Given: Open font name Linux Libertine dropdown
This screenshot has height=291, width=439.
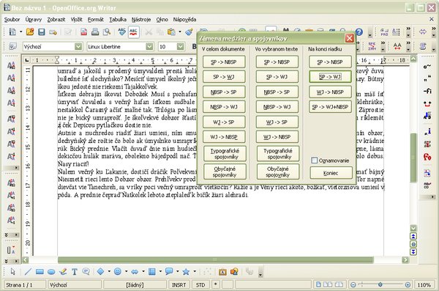Looking at the screenshot, I should click(x=150, y=47).
